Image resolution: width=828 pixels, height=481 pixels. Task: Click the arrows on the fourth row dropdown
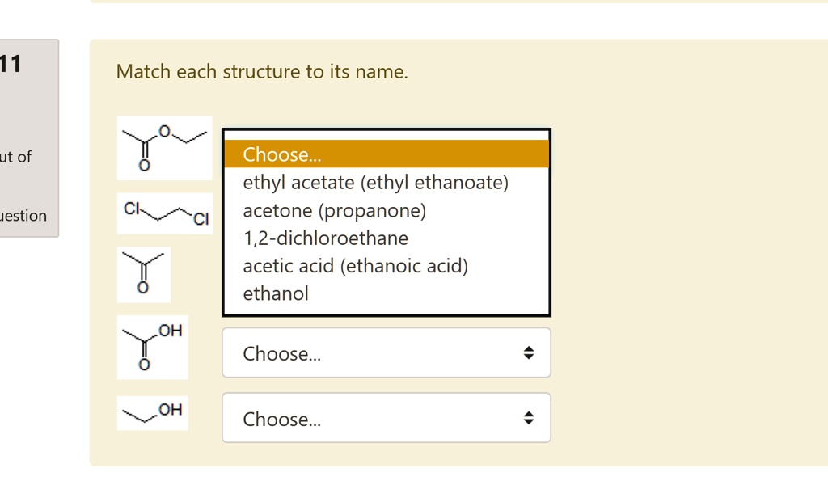point(528,353)
